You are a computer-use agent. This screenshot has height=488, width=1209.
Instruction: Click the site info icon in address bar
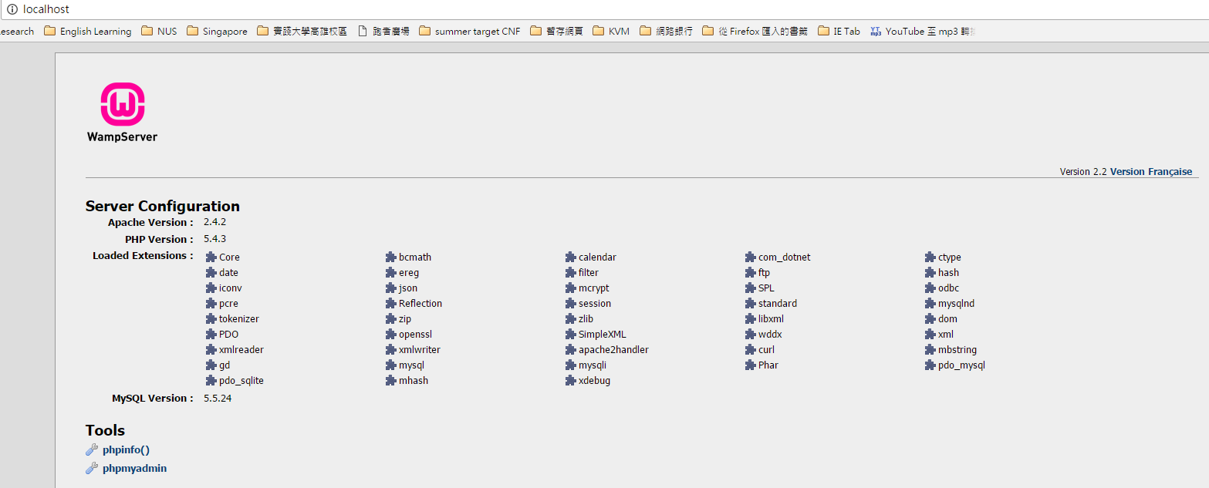pyautogui.click(x=12, y=9)
